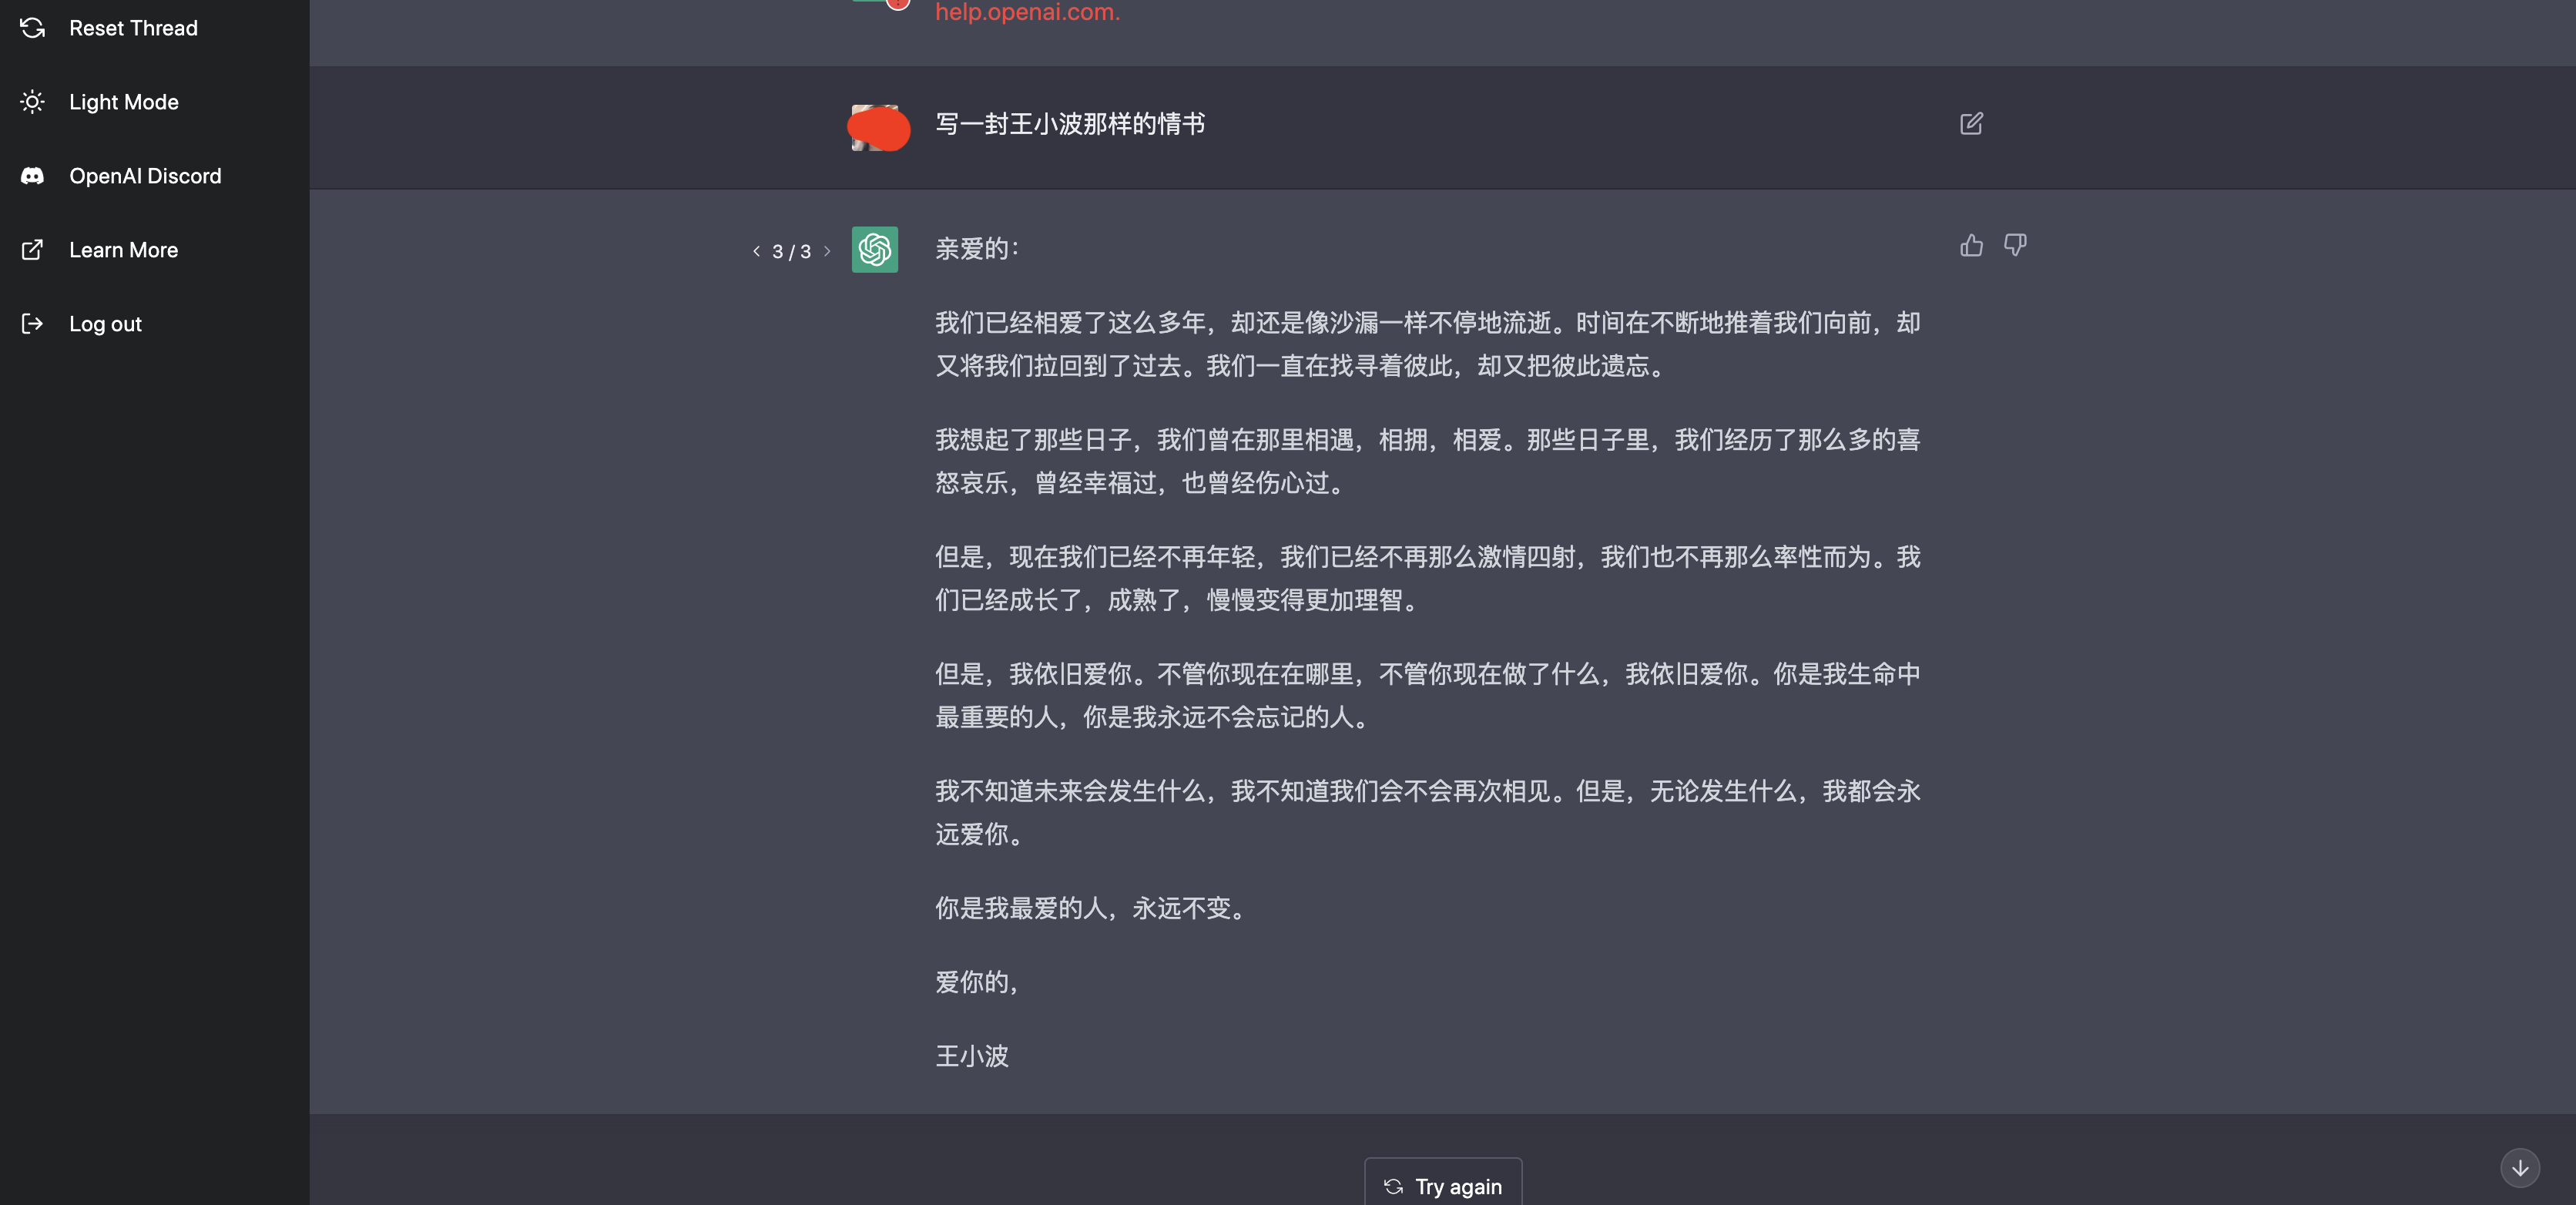Toggle Light Mode in the sidebar
2576x1205 pixels.
(x=123, y=102)
